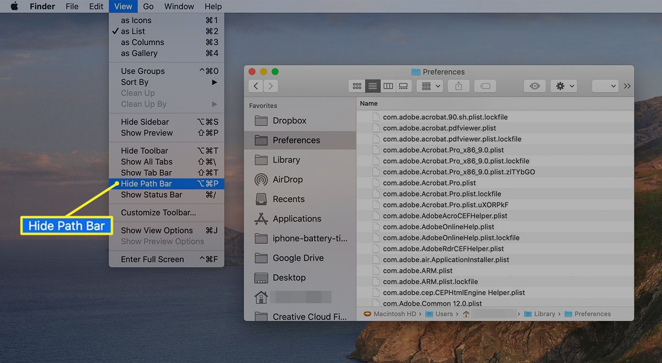
Task: Click the Edit Tags toolbar icon
Action: (485, 86)
